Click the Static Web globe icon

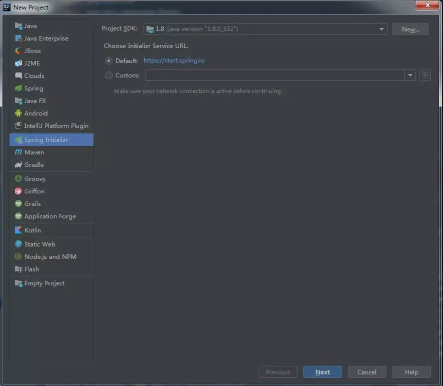(18, 244)
